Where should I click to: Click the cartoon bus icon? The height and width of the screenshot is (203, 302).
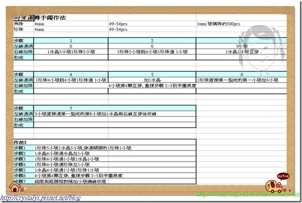click(274, 186)
